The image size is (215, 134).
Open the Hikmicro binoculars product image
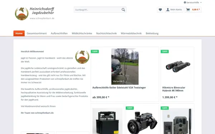[178, 66]
